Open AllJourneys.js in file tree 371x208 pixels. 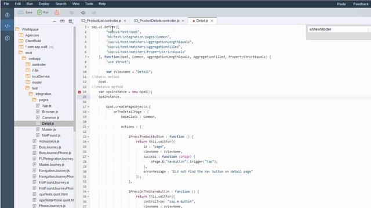pyautogui.click(x=49, y=141)
